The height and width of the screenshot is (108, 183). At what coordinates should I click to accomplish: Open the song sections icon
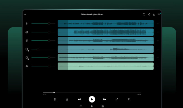[x=92, y=106]
